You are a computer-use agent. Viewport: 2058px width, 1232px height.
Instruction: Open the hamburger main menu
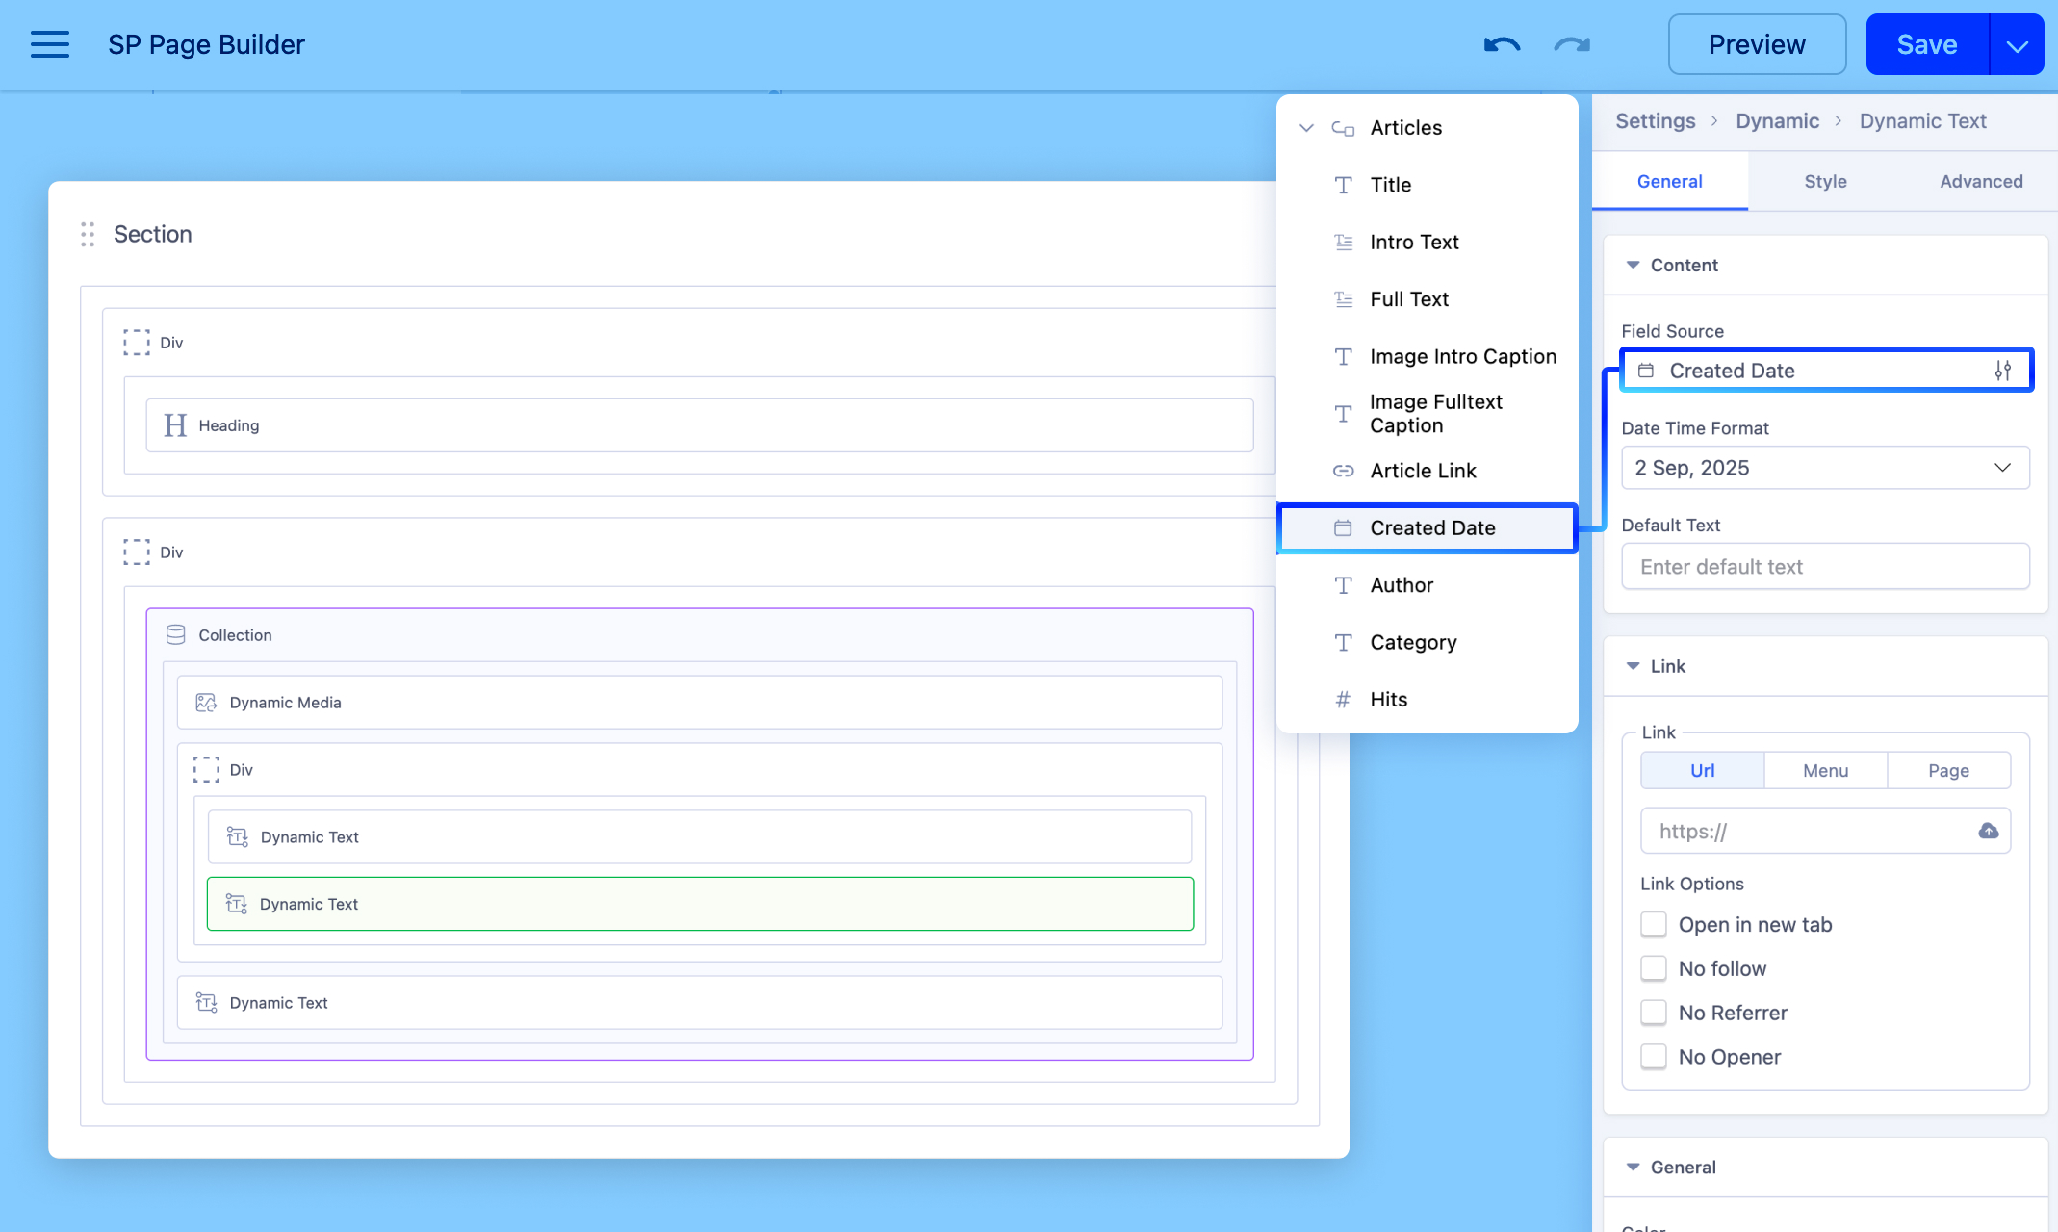(x=49, y=44)
